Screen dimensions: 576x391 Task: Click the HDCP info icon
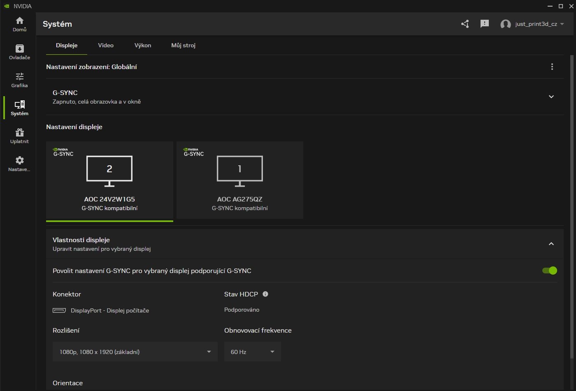click(265, 294)
